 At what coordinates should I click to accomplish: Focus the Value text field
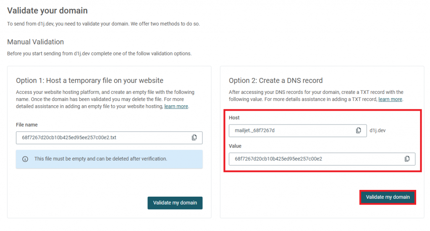(322, 159)
